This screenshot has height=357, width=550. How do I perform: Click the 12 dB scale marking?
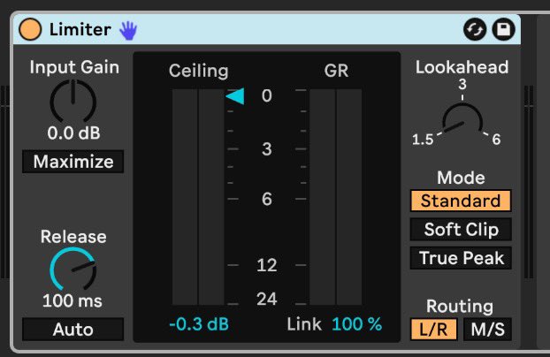click(x=266, y=265)
